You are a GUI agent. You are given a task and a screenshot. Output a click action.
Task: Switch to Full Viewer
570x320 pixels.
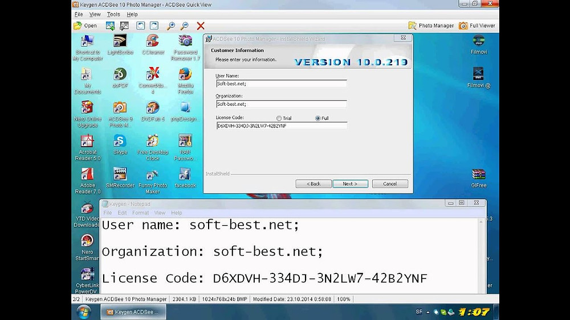click(x=477, y=26)
